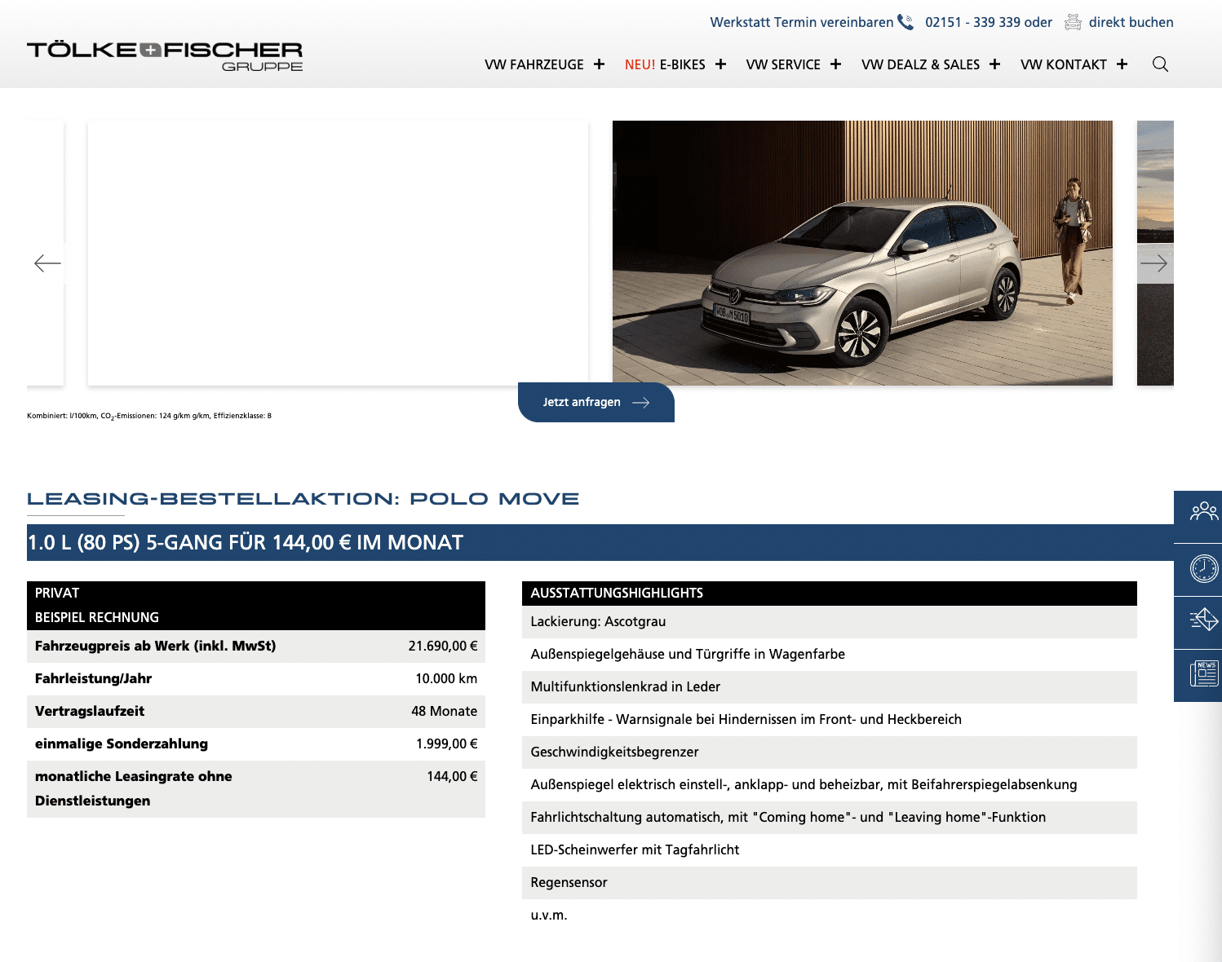Screen dimensions: 1222x962
Task: Open the NEU! E-BIKES menu
Action: [665, 64]
